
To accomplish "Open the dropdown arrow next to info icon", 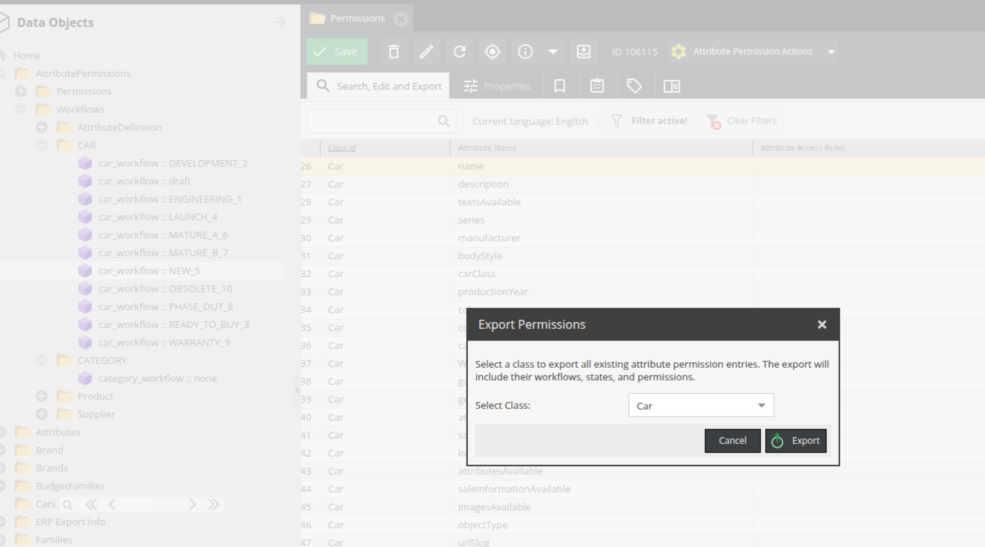I will tap(553, 51).
